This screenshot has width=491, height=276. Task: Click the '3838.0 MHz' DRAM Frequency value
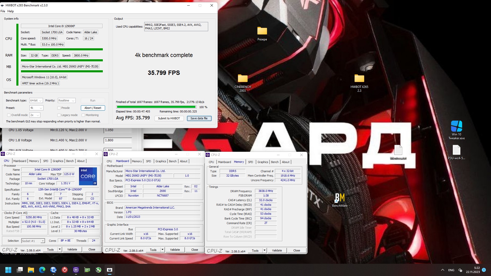266,191
